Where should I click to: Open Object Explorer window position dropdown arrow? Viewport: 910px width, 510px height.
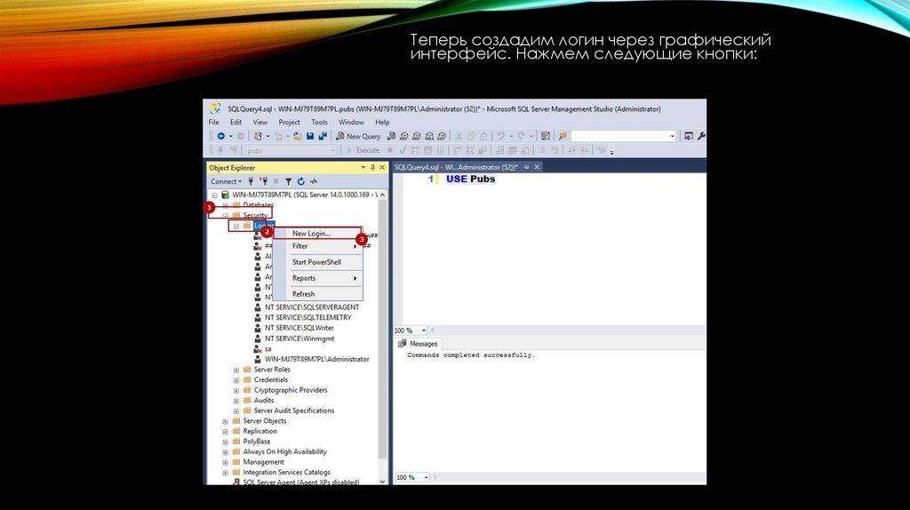tap(363, 168)
